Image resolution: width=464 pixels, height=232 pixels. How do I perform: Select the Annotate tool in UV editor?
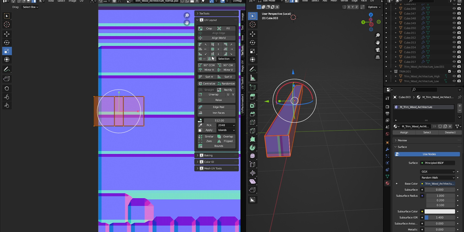click(7, 69)
